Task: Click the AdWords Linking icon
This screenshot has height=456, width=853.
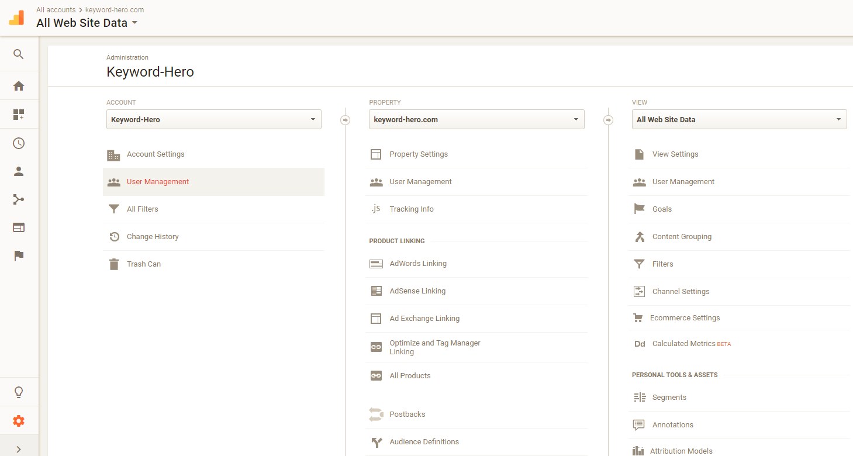Action: 377,264
